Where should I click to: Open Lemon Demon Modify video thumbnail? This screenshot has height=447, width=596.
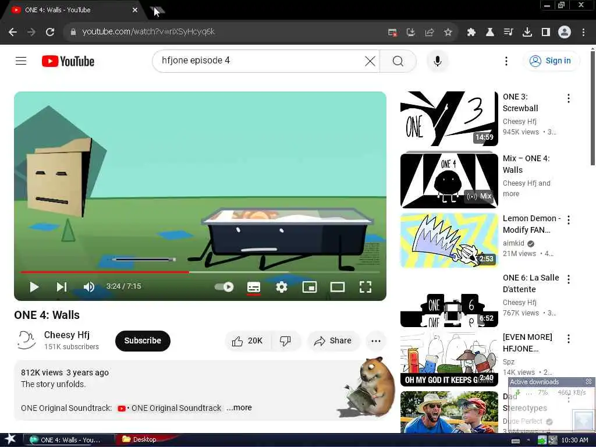pyautogui.click(x=449, y=240)
